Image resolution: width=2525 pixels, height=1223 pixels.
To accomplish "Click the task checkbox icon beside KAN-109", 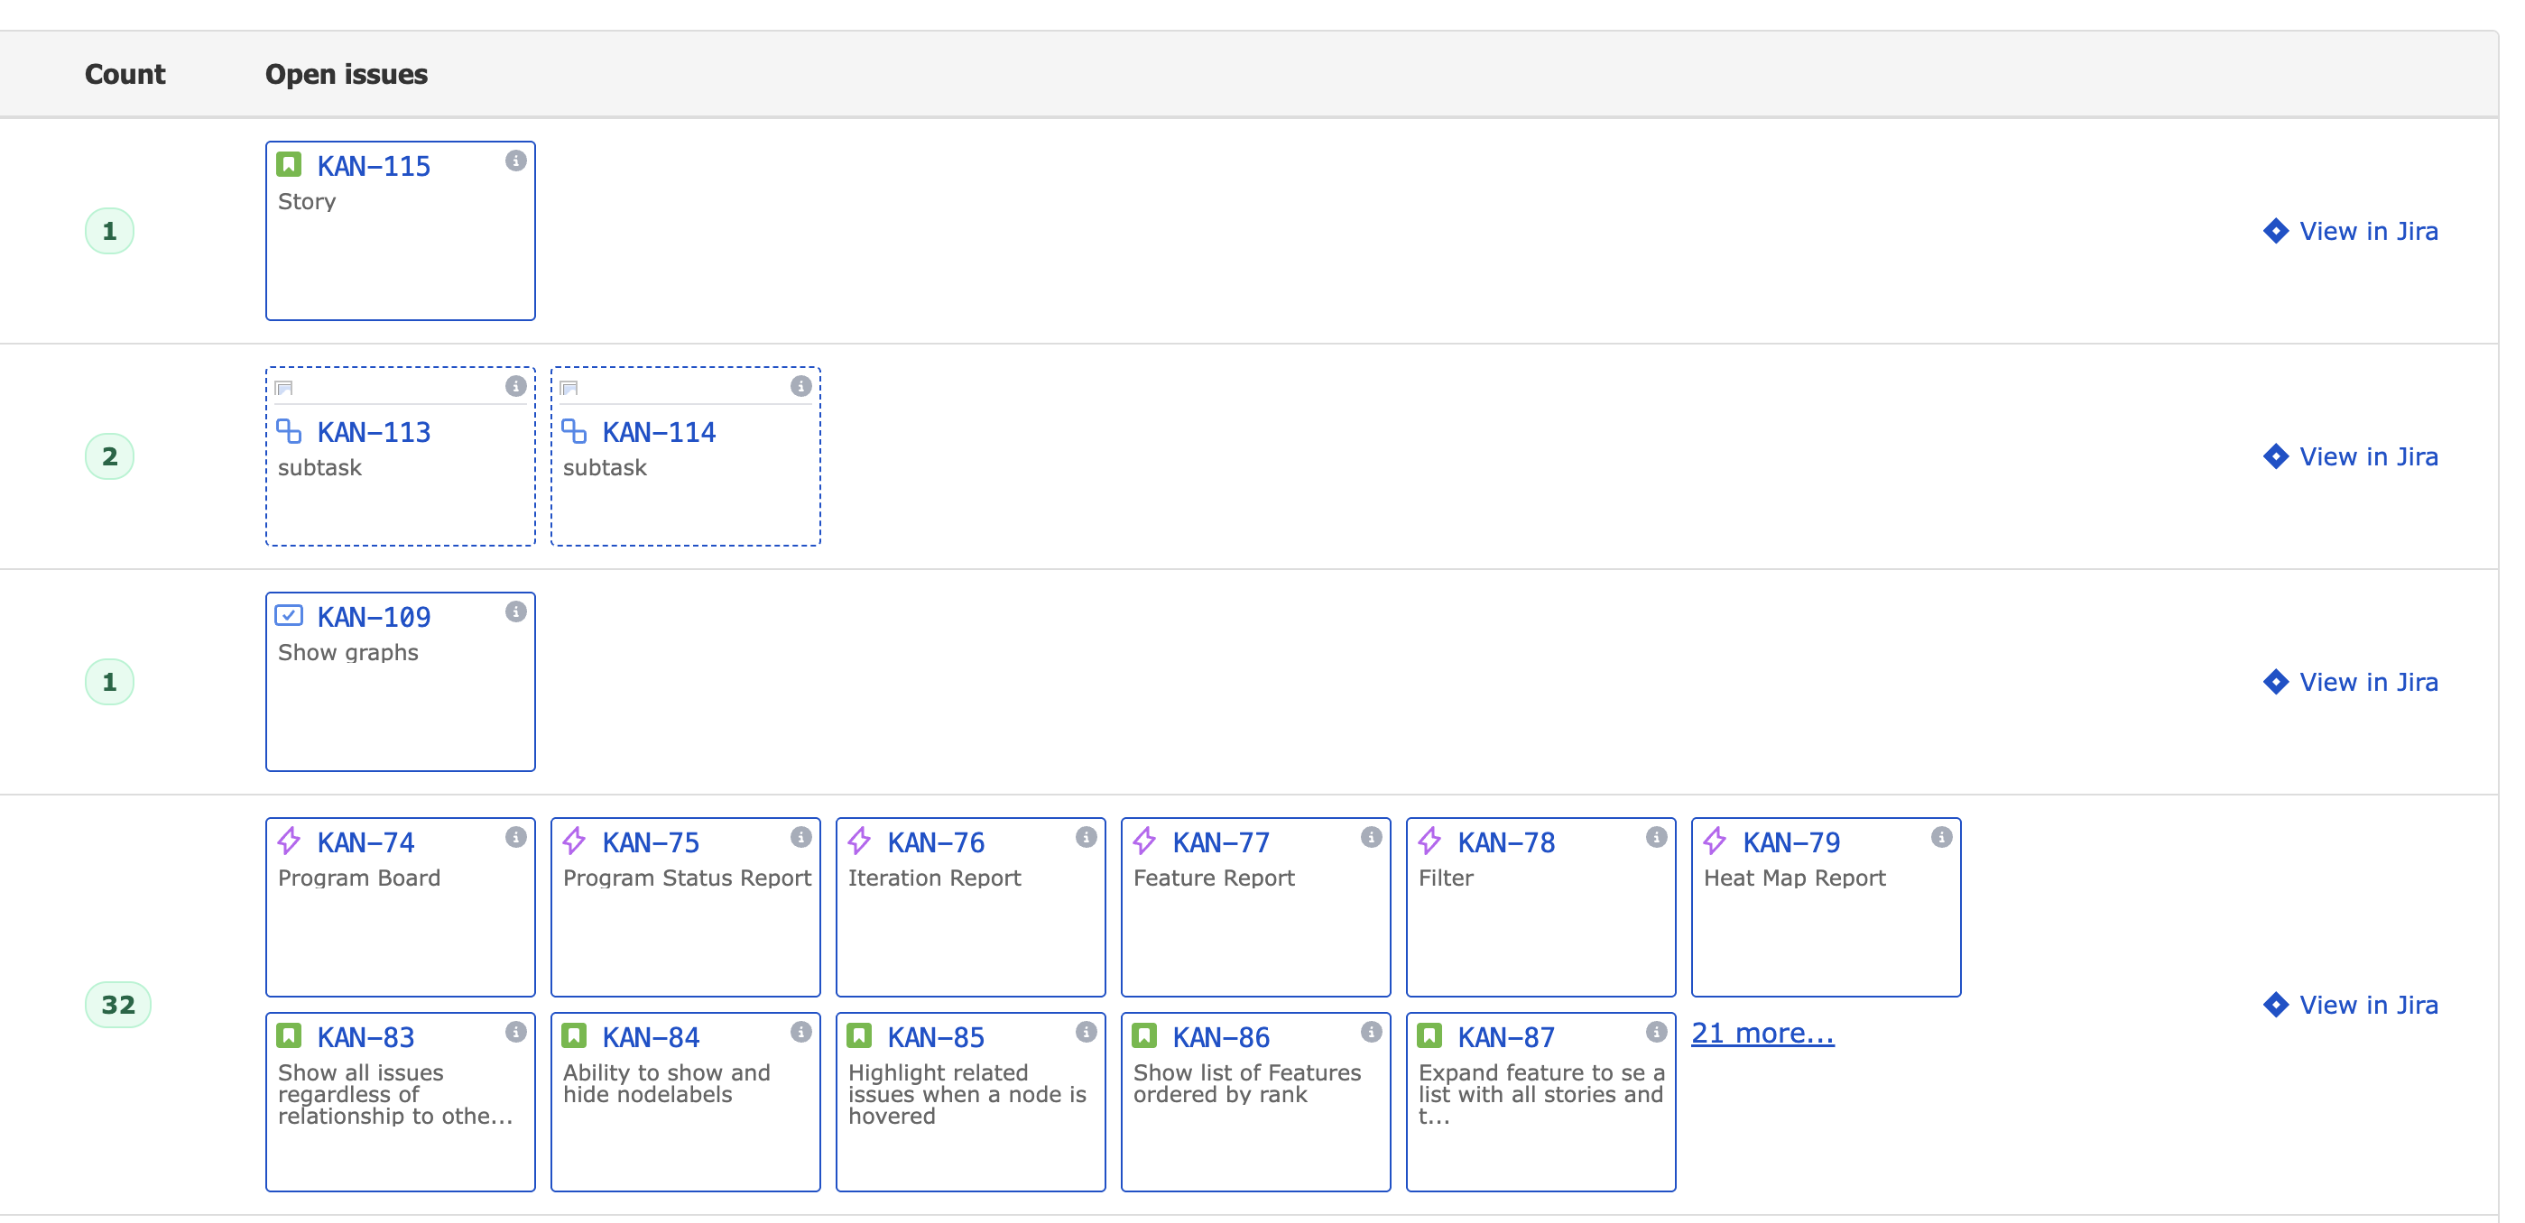I will coord(289,615).
